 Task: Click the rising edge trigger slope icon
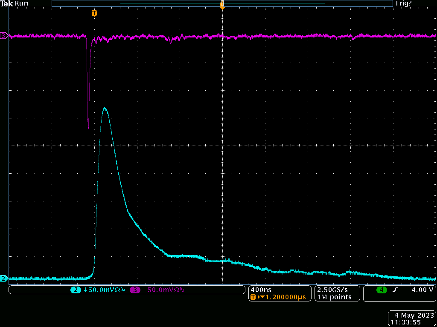395,290
